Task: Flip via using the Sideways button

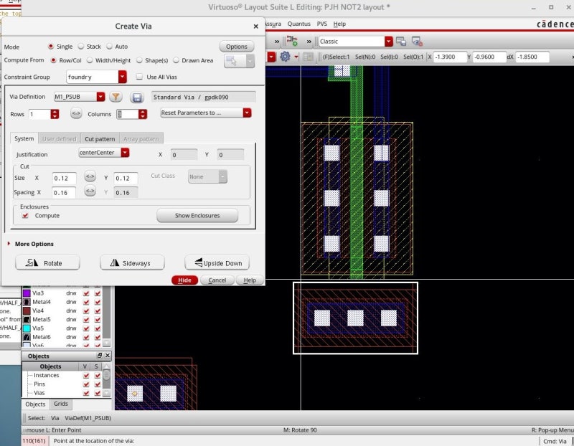Action: 132,263
